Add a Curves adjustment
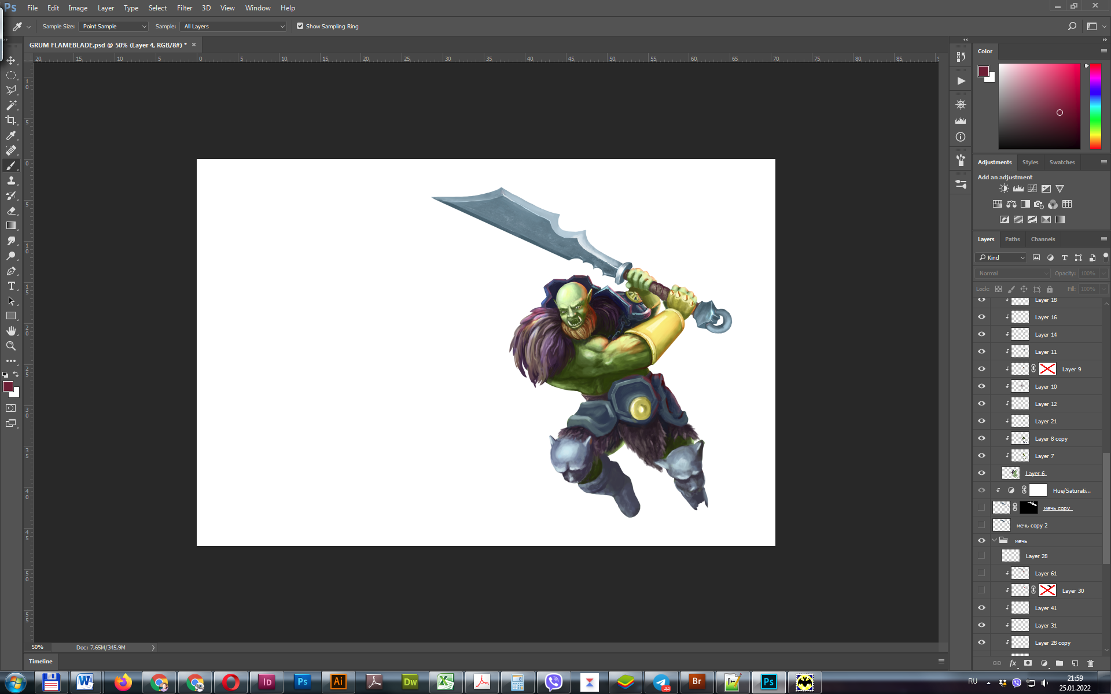 1032,189
